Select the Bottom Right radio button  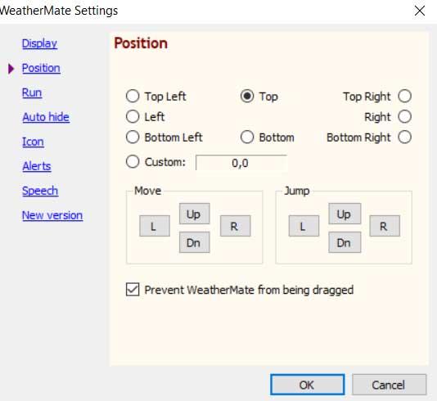(x=404, y=137)
